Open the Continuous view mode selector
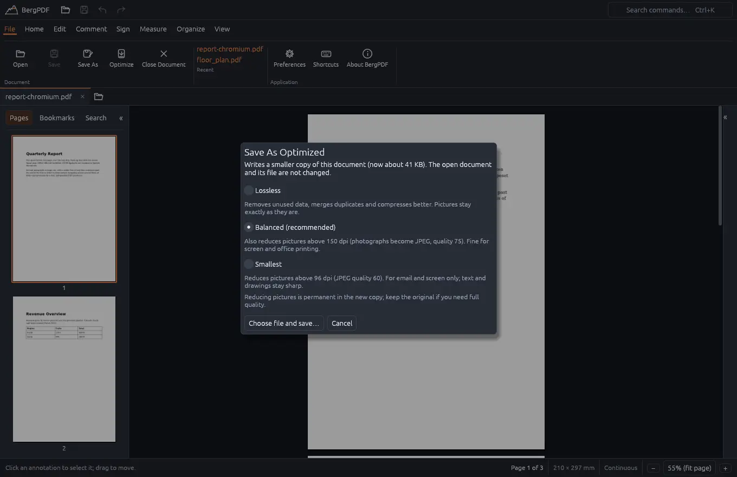737x477 pixels. tap(620, 468)
